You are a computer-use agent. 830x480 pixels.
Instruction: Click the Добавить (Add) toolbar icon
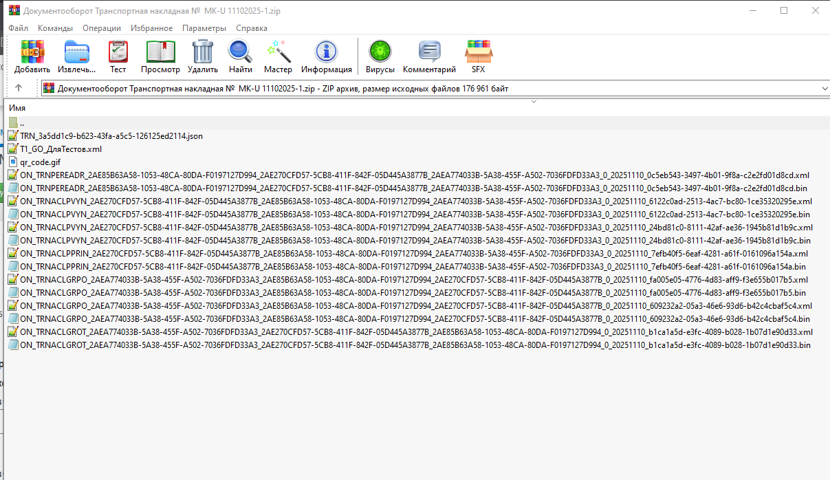click(x=32, y=52)
